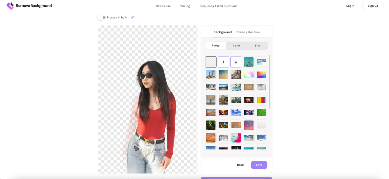Pick the wooden planks texture background
Viewport: 389px width, 179px height.
[249, 87]
